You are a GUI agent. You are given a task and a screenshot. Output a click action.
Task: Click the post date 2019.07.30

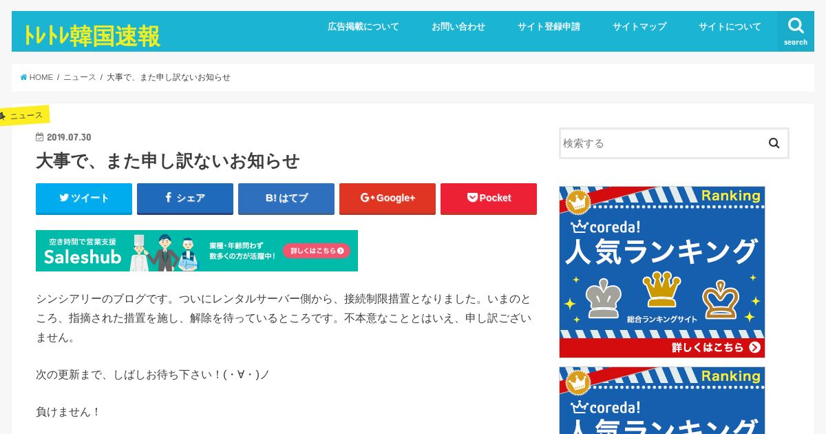pos(69,137)
